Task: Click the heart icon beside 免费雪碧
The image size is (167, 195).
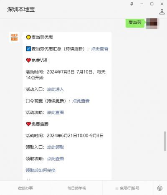Action: point(28,124)
